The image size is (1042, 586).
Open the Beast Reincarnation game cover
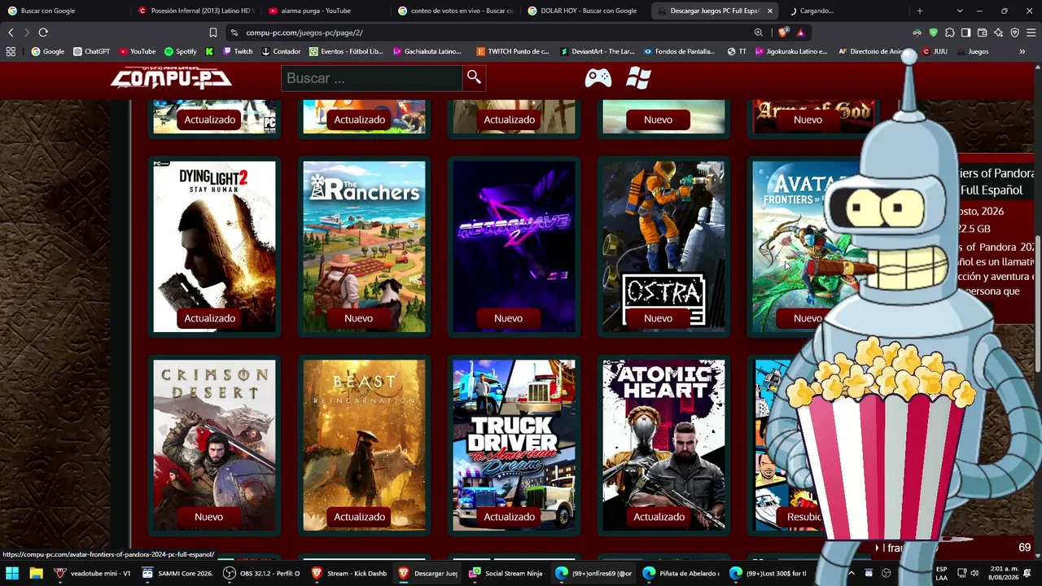click(x=364, y=445)
